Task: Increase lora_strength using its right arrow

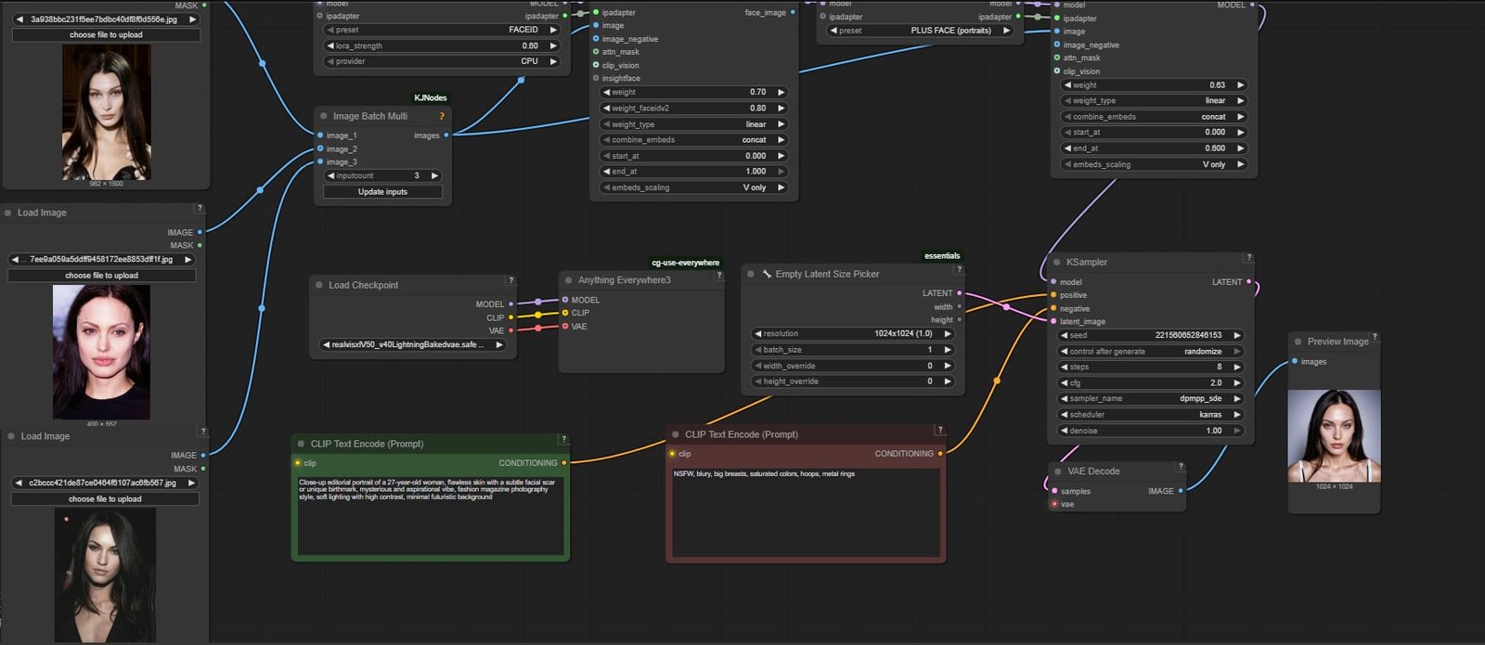Action: point(553,45)
